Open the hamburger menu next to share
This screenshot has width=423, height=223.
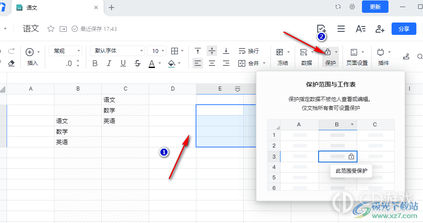[x=341, y=29]
